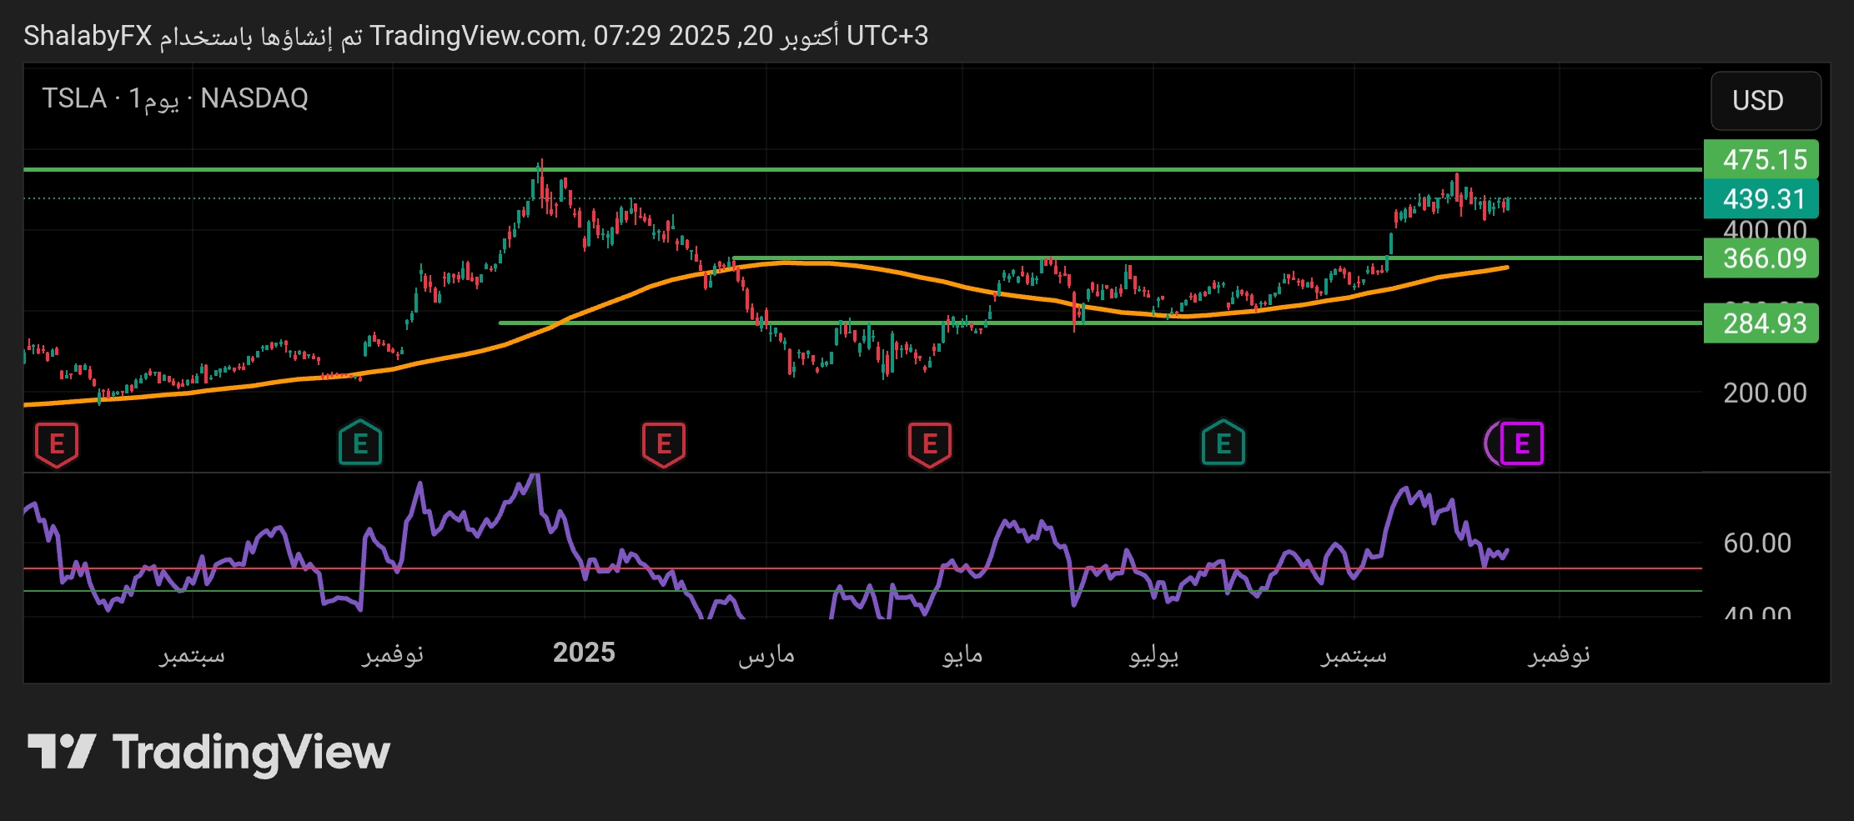Click the TradingView logo at the bottom
Image resolution: width=1854 pixels, height=821 pixels.
[209, 753]
